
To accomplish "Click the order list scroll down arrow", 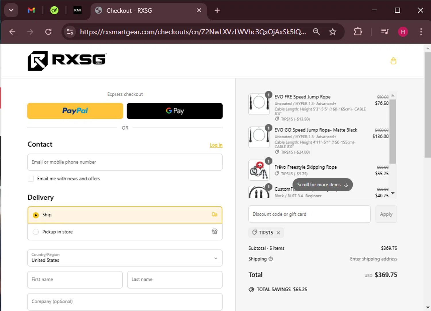I will [393, 193].
